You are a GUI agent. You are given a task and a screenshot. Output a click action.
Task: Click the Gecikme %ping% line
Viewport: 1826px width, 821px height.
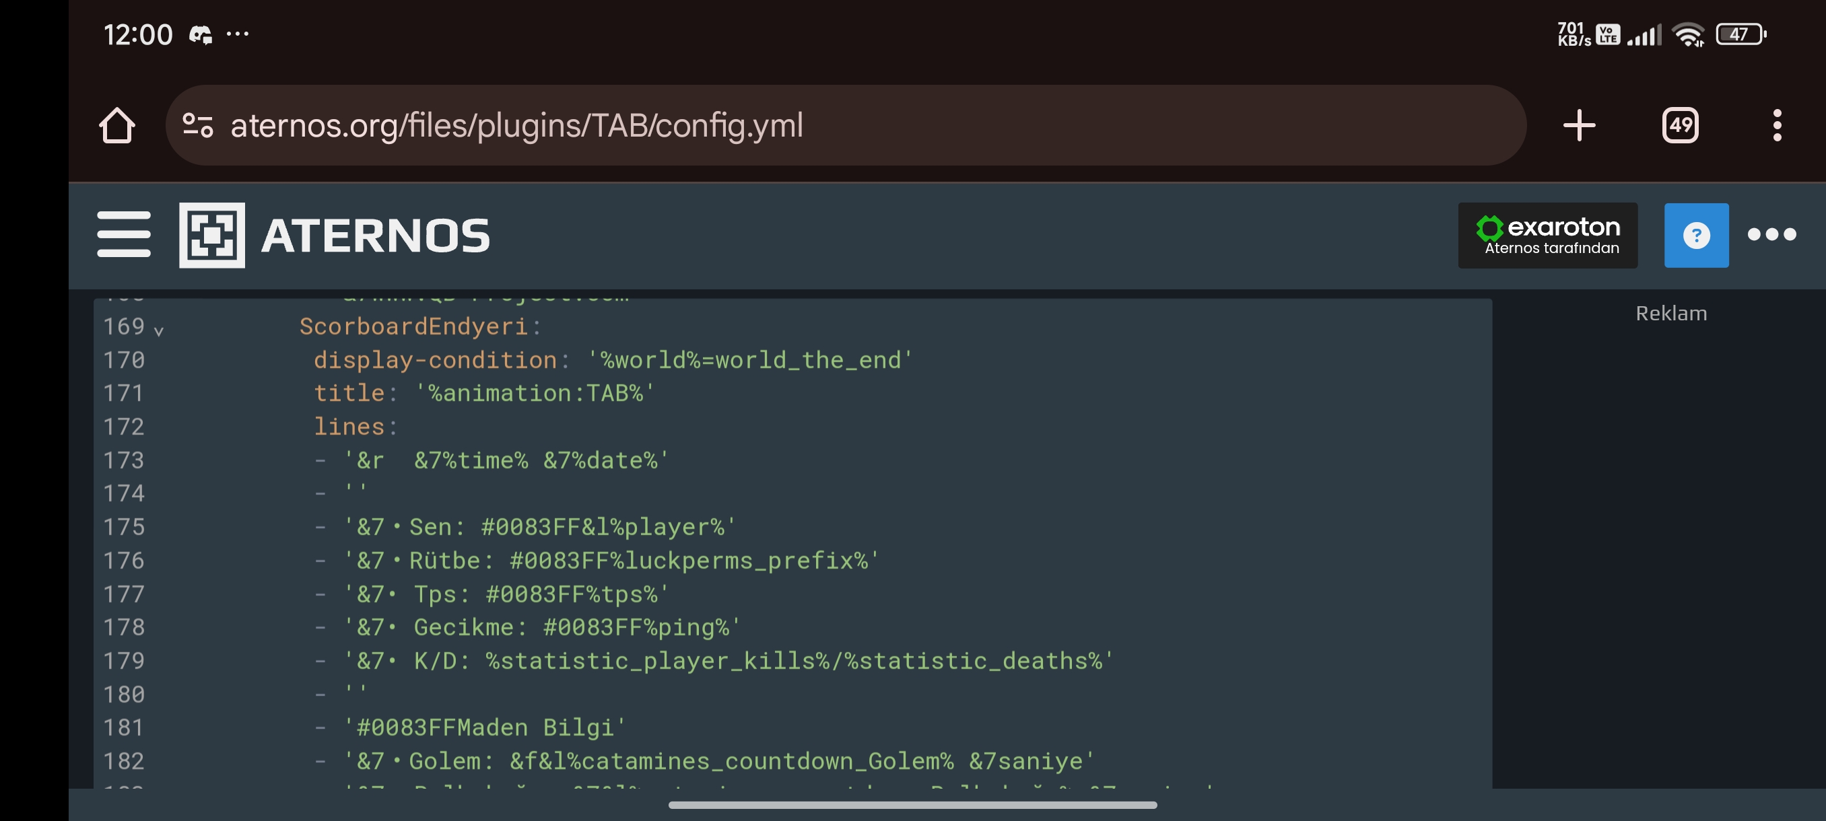[x=542, y=627]
